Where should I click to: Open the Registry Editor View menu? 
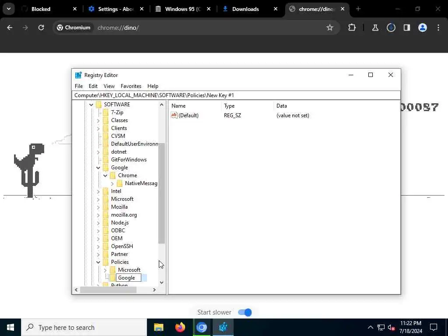click(x=109, y=86)
